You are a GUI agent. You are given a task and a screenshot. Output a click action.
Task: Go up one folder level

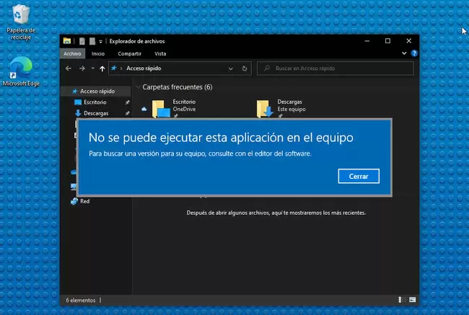click(102, 68)
